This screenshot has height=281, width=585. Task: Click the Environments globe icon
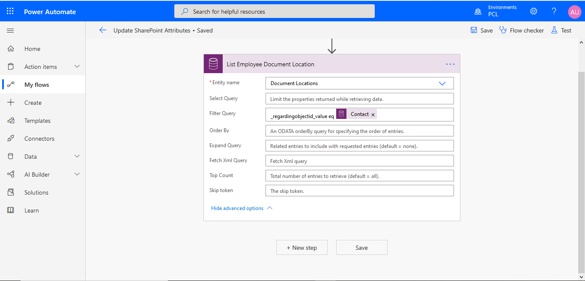478,12
